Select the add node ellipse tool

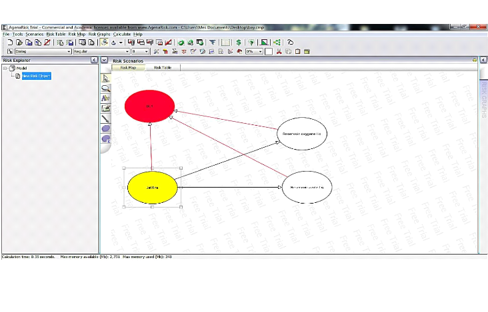pyautogui.click(x=105, y=128)
